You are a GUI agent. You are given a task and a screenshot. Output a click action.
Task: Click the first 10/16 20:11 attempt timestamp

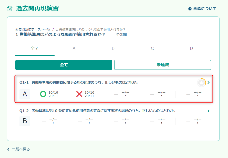coord(53,94)
